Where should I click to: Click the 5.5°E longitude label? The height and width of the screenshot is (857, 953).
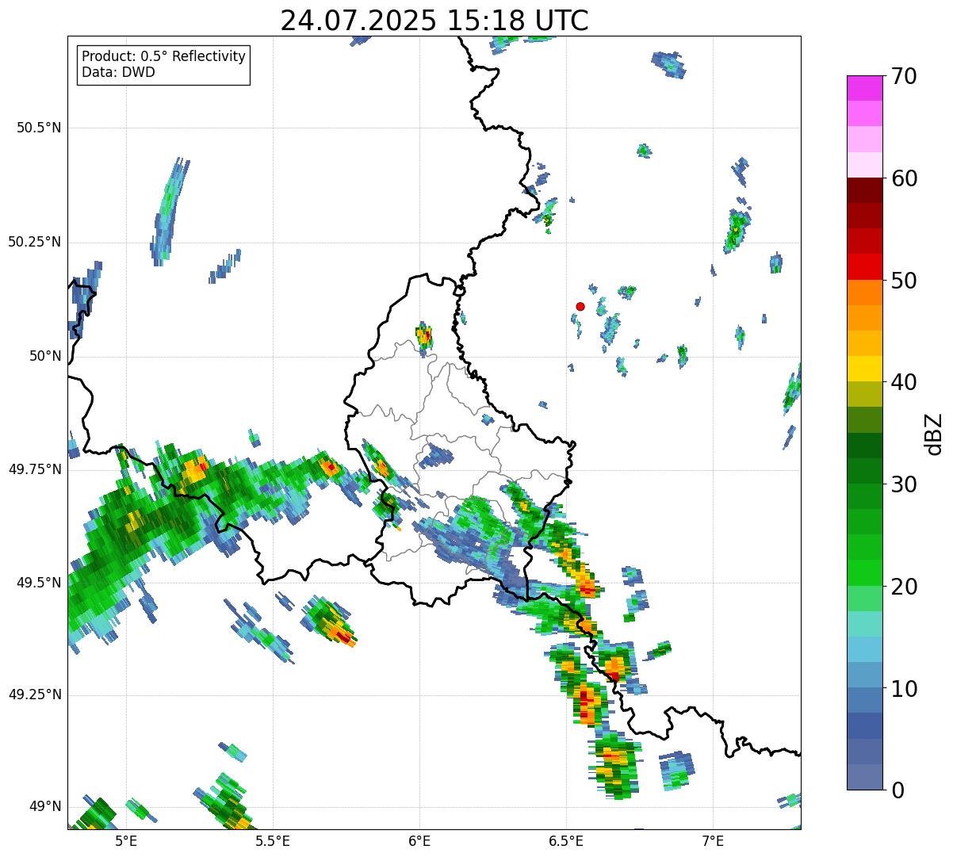pyautogui.click(x=273, y=841)
